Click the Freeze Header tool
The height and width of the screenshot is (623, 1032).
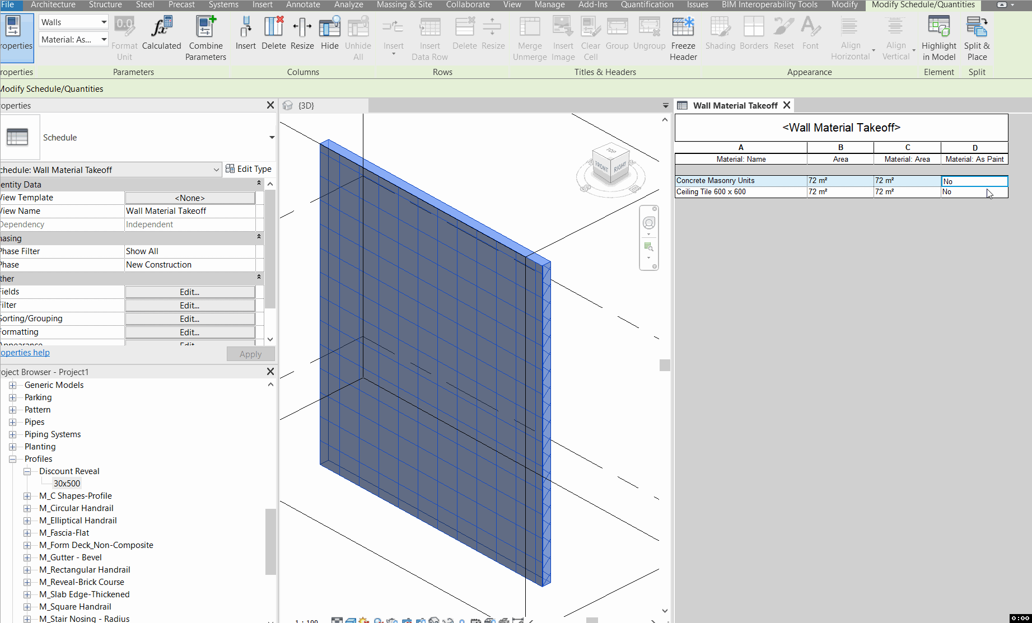683,38
